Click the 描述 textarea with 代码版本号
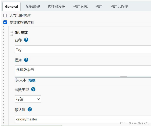Screen dimensions: 151x126 (x=83, y=71)
